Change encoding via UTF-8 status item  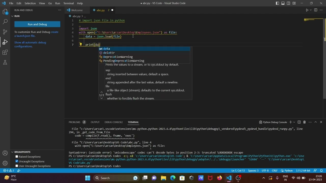tap(265, 171)
